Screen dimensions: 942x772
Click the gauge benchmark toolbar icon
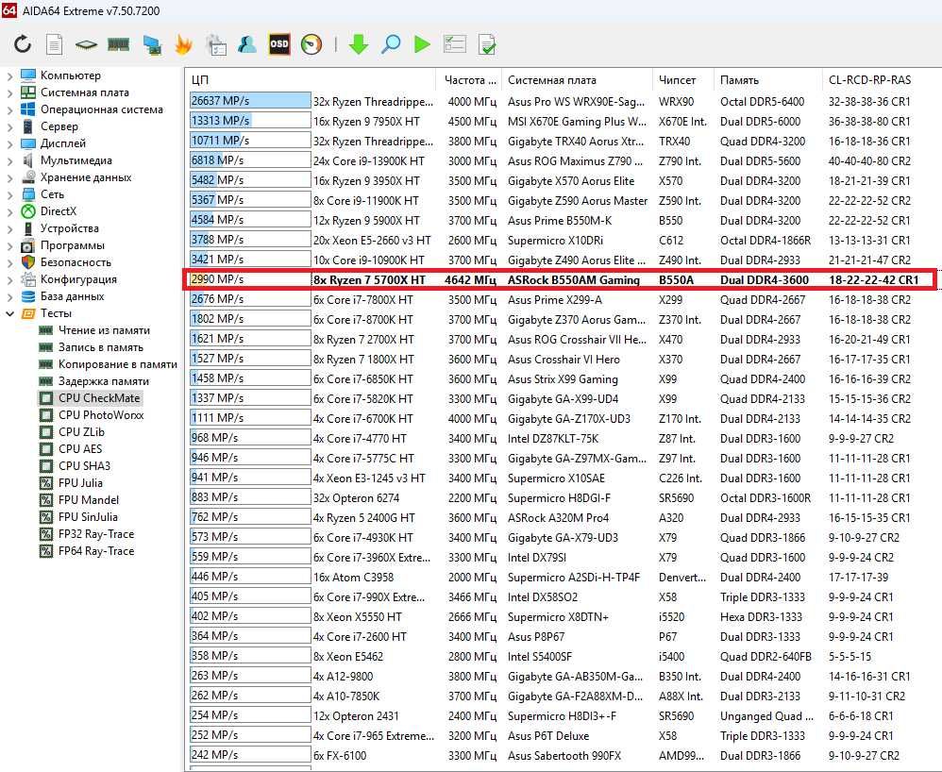(x=311, y=43)
